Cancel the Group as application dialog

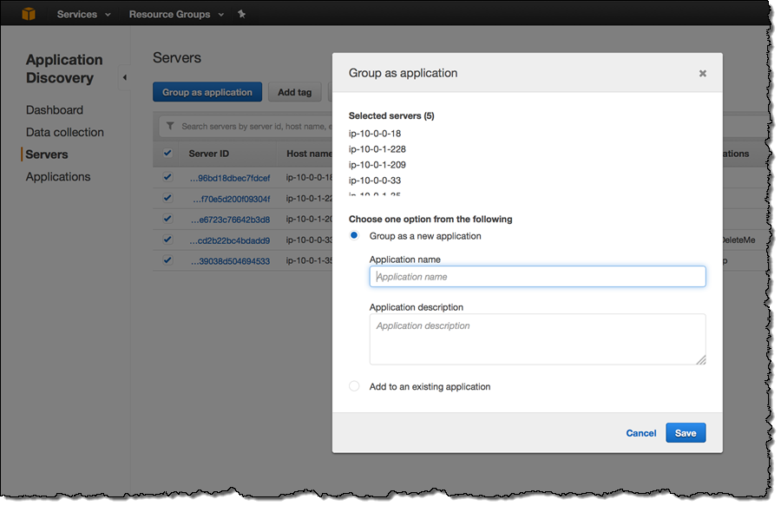(640, 432)
